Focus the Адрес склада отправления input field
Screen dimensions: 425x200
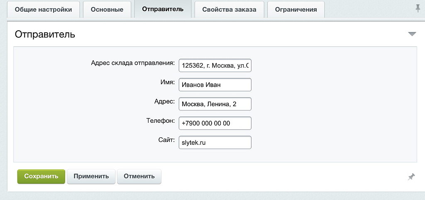215,66
